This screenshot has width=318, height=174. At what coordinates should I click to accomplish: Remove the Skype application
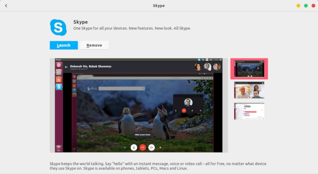coord(94,45)
